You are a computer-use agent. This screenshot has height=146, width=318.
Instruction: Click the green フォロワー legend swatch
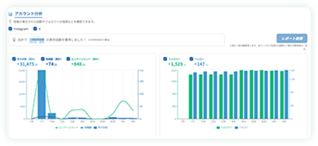[218, 128]
